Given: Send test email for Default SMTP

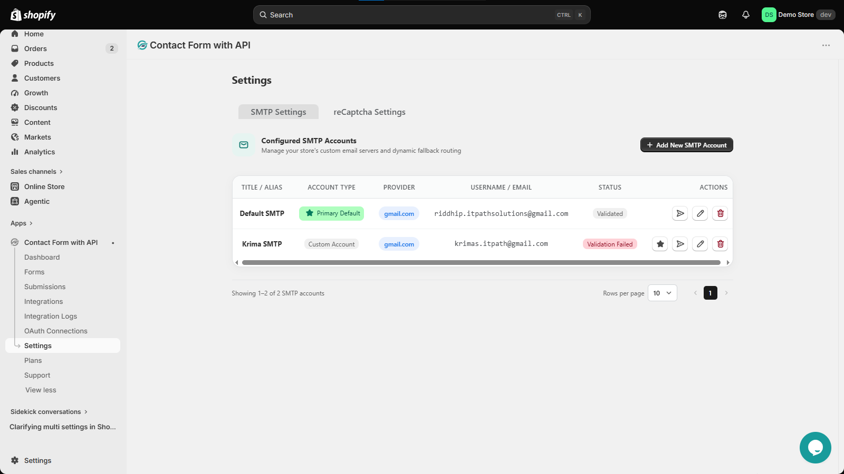Looking at the screenshot, I should (x=680, y=213).
